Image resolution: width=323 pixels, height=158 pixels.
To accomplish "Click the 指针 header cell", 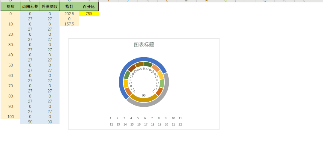I will 69,6.
